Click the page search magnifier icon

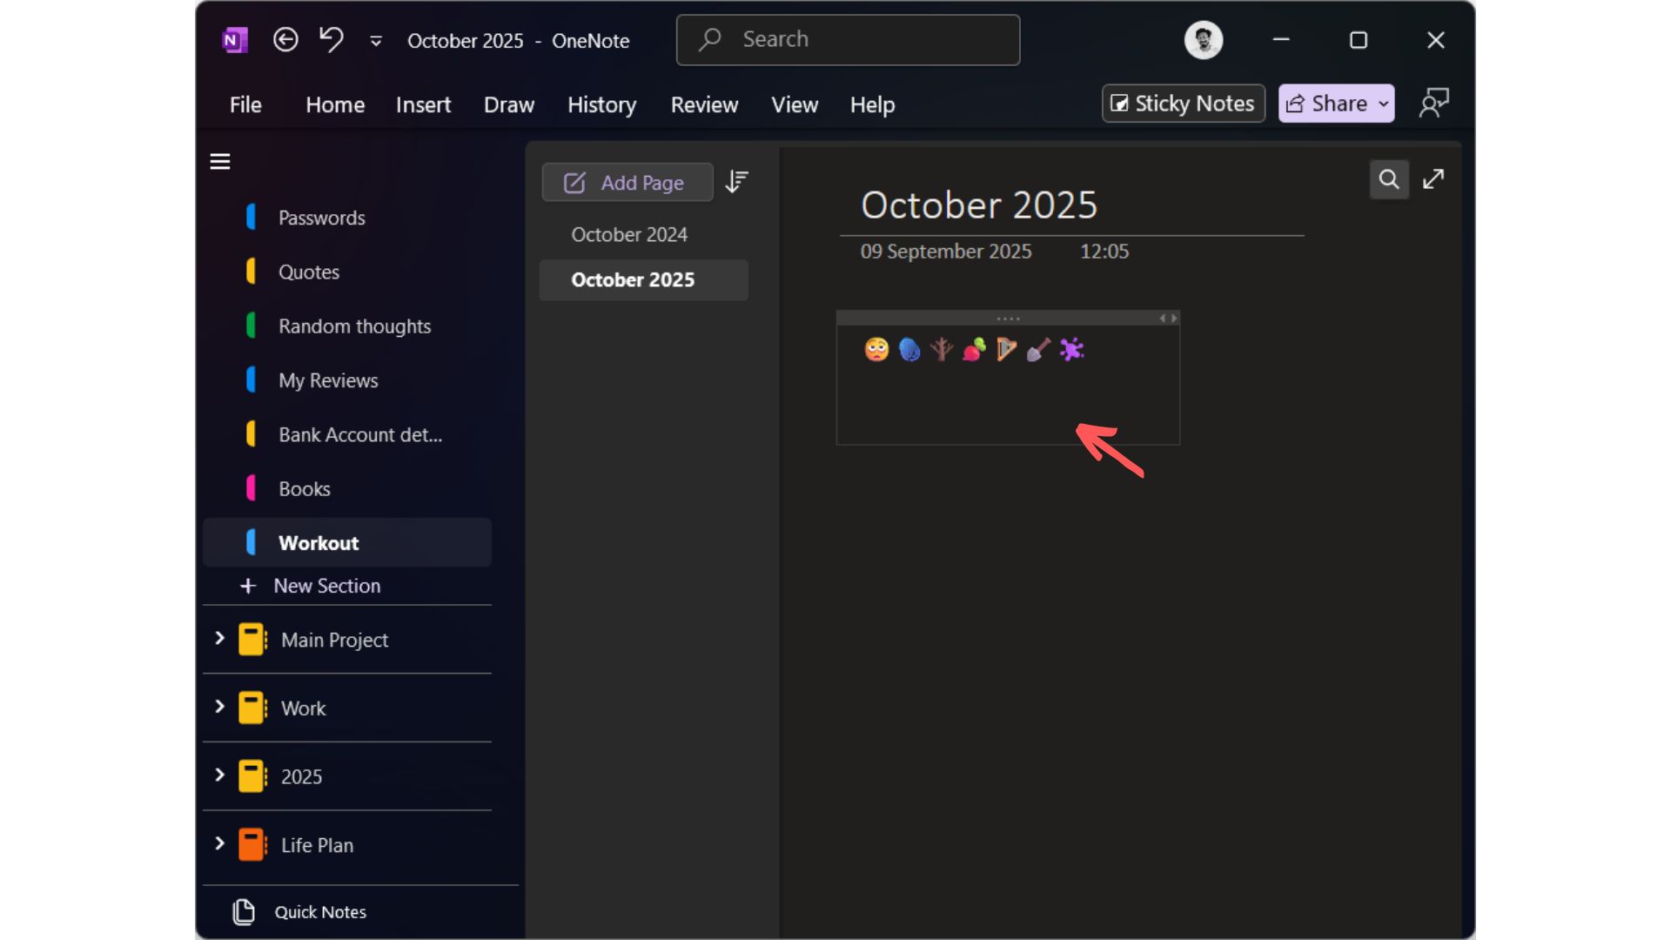(x=1389, y=179)
